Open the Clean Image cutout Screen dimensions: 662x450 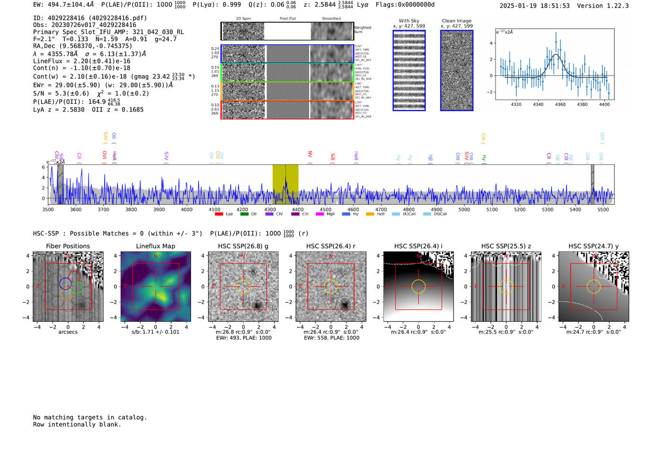(x=457, y=70)
